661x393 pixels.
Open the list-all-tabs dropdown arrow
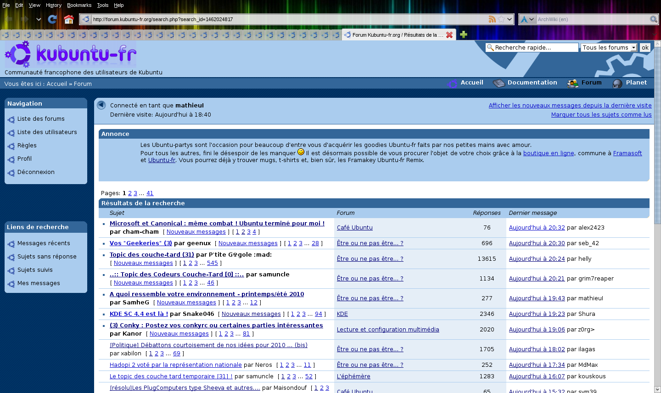(x=655, y=34)
